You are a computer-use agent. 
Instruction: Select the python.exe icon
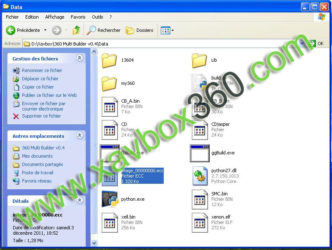pyautogui.click(x=110, y=199)
